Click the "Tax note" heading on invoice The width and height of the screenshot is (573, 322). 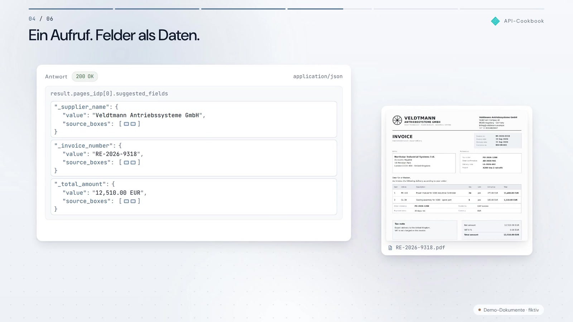point(400,224)
